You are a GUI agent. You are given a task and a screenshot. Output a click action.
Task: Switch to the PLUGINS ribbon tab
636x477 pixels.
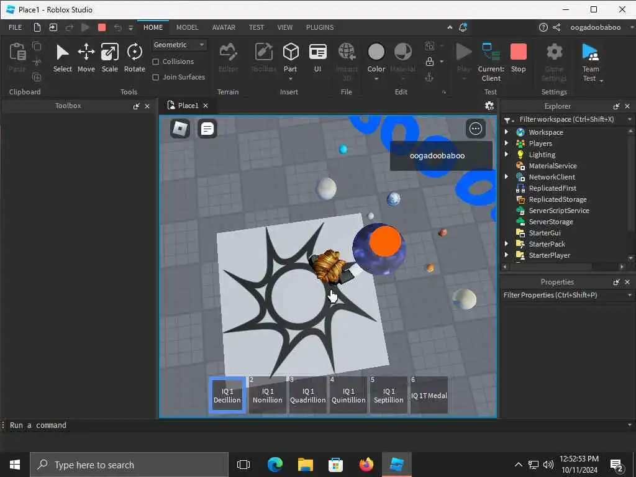tap(320, 27)
